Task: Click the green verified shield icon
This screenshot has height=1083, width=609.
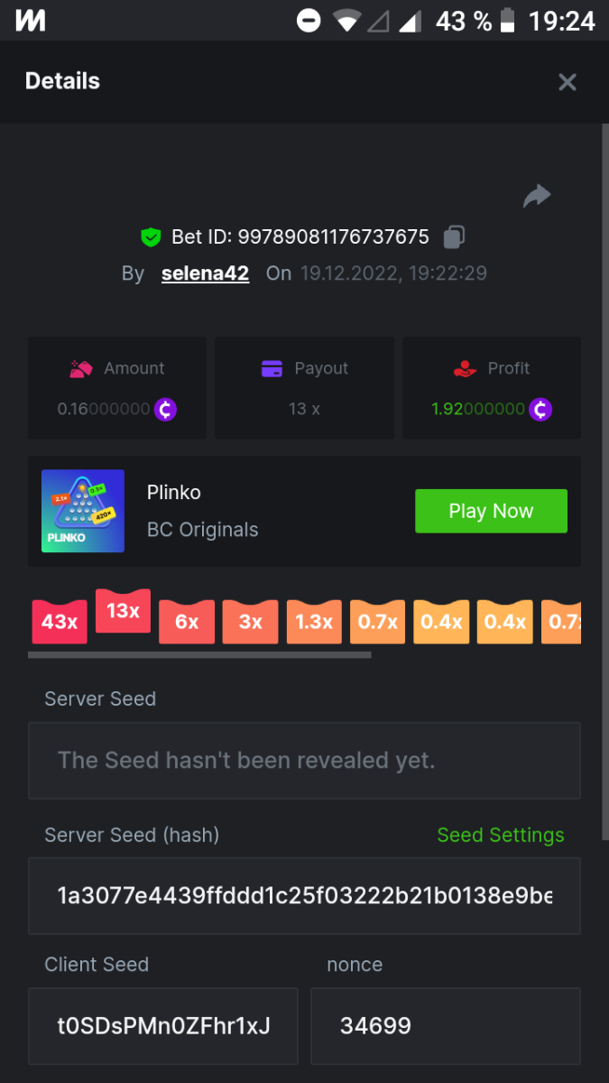Action: (x=151, y=237)
